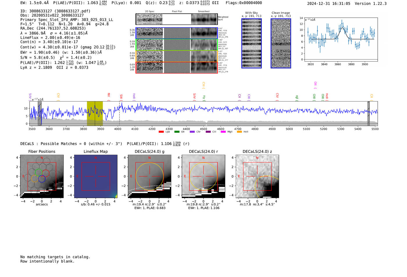Click the purple SiIV marker at spectrum start
The width and height of the screenshot is (407, 277).
point(30,97)
